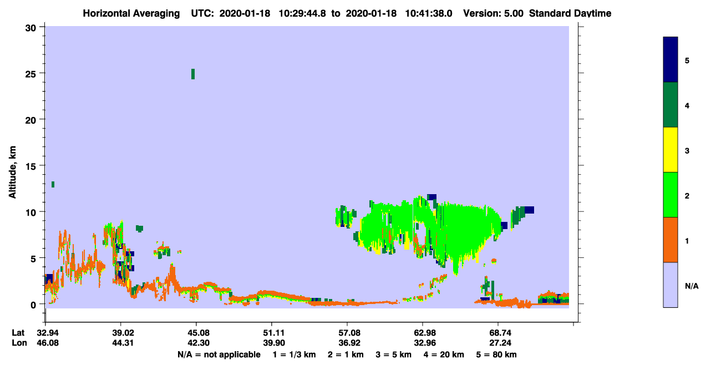
Task: Click the 'Lat' row label
Action: [18, 333]
